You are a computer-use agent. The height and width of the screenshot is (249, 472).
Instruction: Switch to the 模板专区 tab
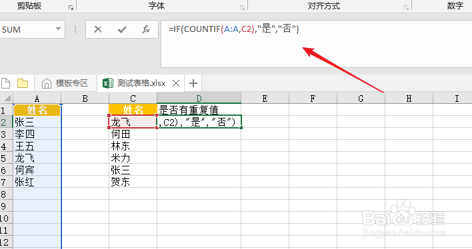click(65, 83)
